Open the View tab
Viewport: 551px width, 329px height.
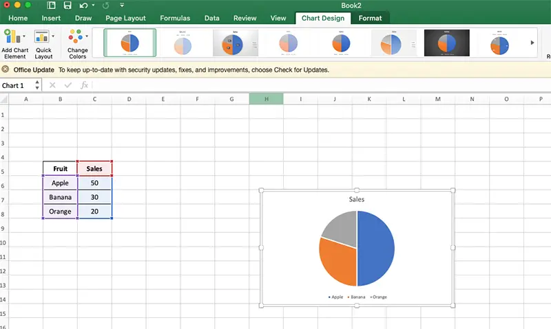pos(278,19)
